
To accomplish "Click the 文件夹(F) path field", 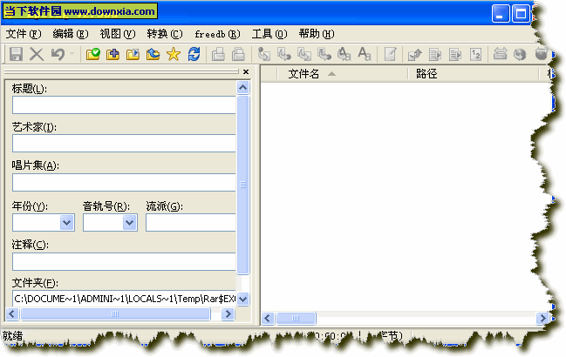I will pos(124,299).
